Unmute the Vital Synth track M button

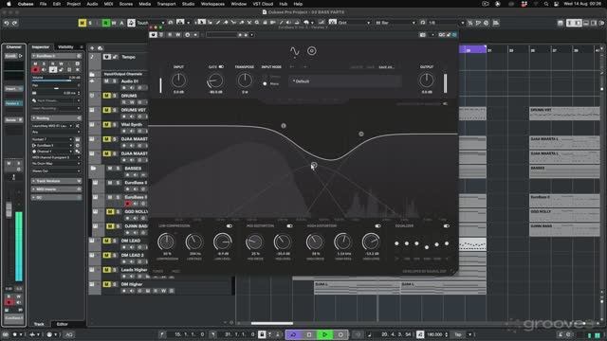tap(106, 124)
